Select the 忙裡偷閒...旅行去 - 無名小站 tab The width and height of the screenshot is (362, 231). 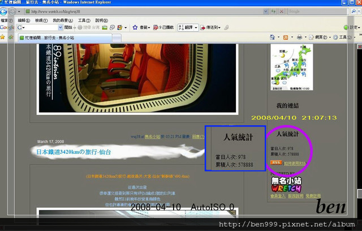65,38
